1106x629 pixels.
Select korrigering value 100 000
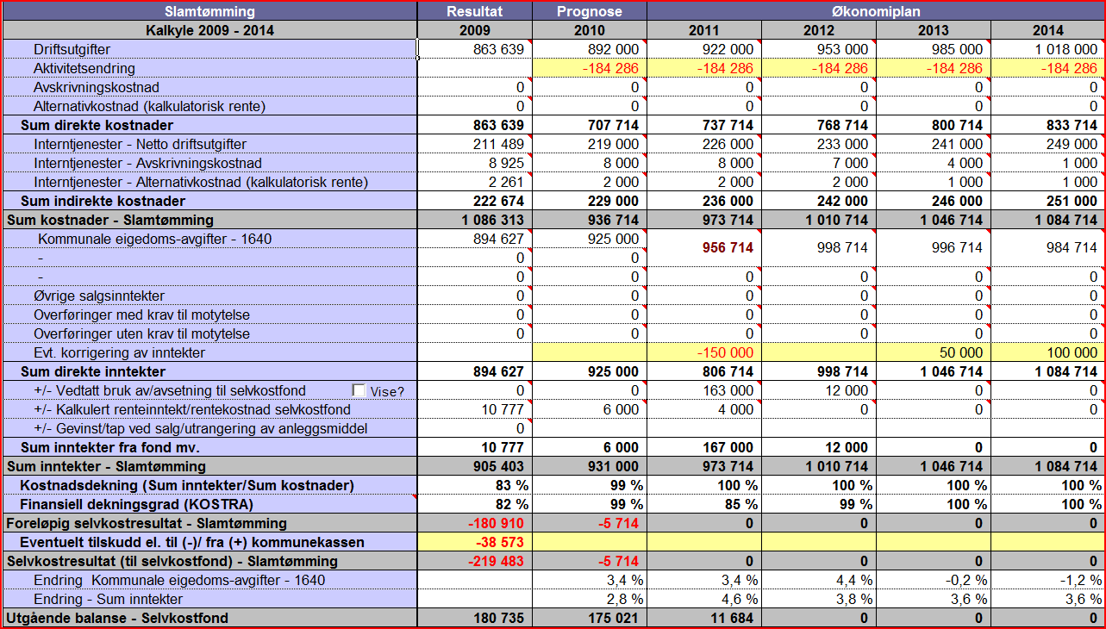(1048, 352)
